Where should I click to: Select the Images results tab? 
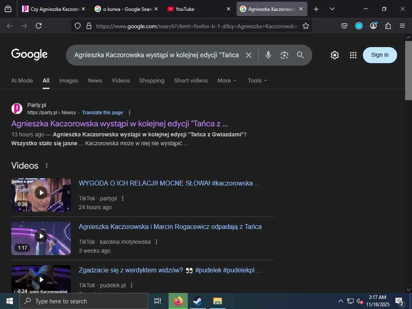point(68,80)
